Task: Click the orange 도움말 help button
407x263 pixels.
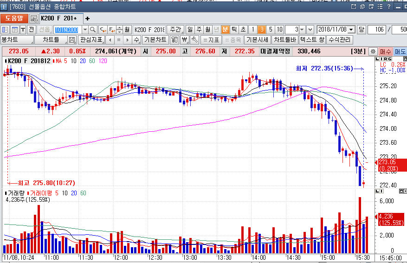Action: tap(14, 19)
